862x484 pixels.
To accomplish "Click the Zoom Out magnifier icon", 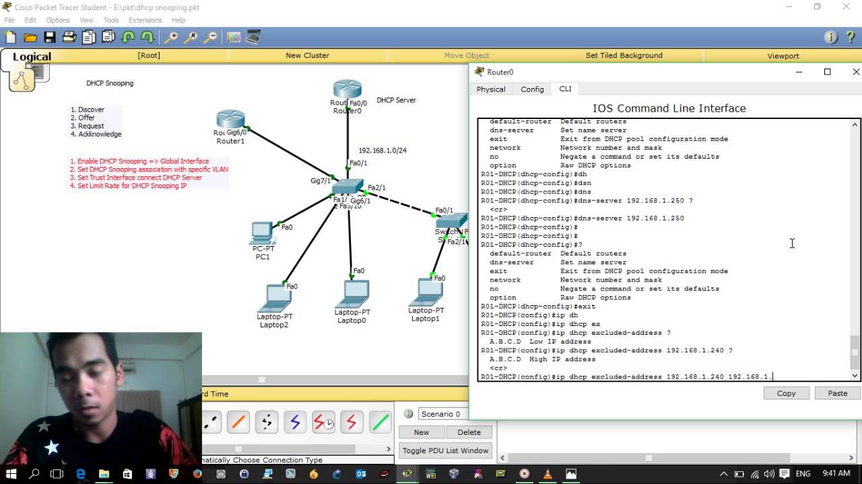I will coord(211,38).
